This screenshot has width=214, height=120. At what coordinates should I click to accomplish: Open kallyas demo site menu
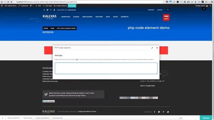point(11,6)
